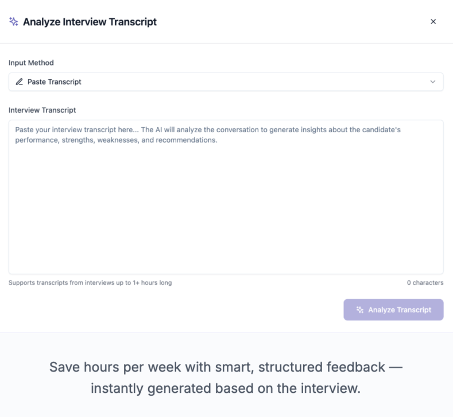Click the "Input Method" label

(x=31, y=63)
